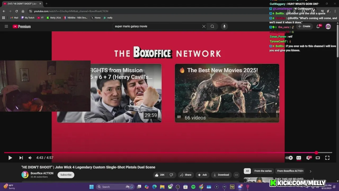Reload the page

point(16,11)
